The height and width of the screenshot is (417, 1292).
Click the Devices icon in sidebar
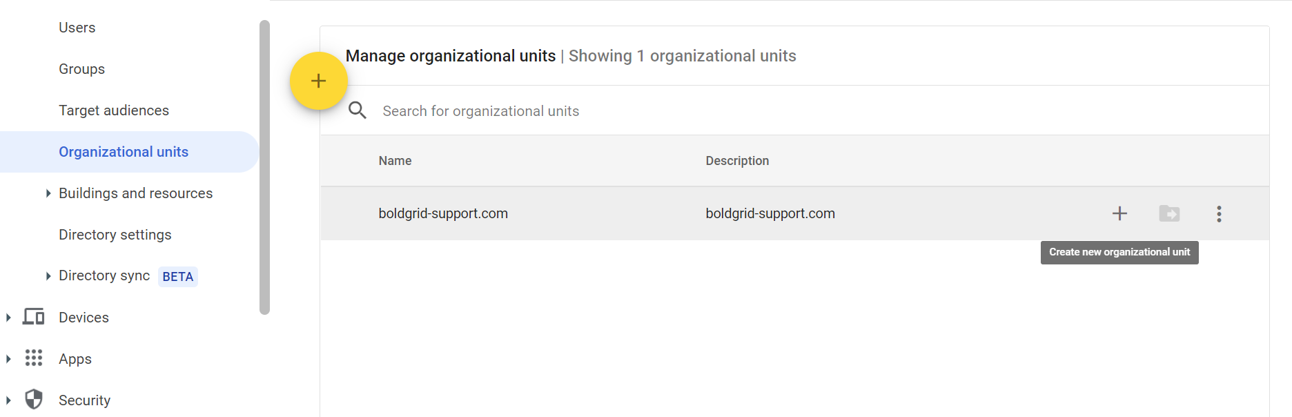33,317
